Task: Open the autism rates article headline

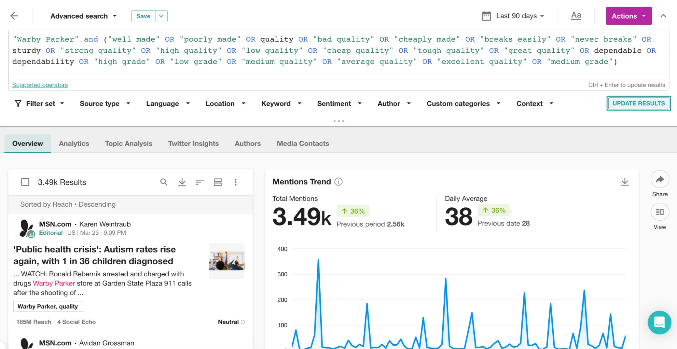Action: [94, 255]
